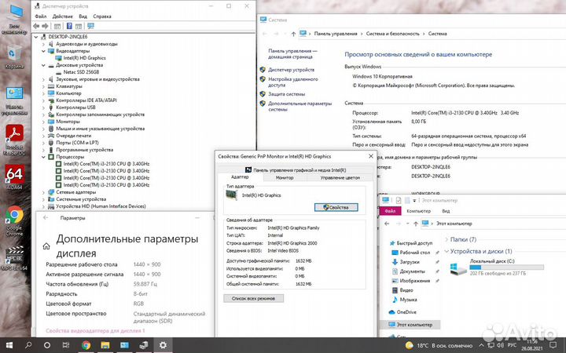
Task: Select Intel(R) HD Graphics under Видеоадаптеры
Action: tap(84, 58)
